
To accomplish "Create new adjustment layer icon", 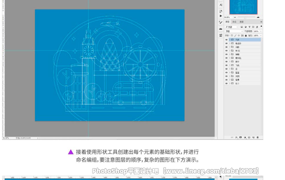I will [245, 137].
